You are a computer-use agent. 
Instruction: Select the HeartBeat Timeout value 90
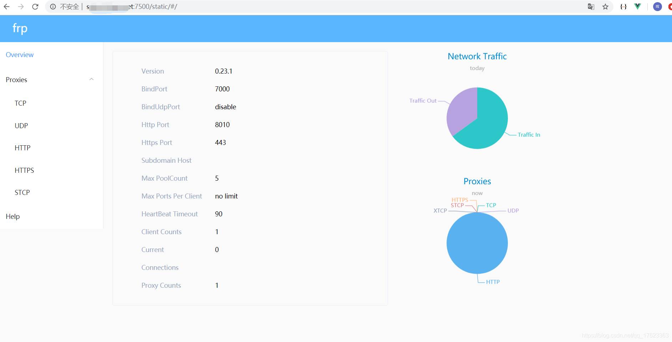click(219, 214)
